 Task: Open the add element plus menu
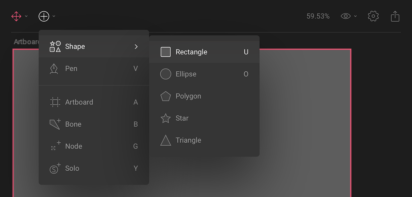(x=44, y=16)
